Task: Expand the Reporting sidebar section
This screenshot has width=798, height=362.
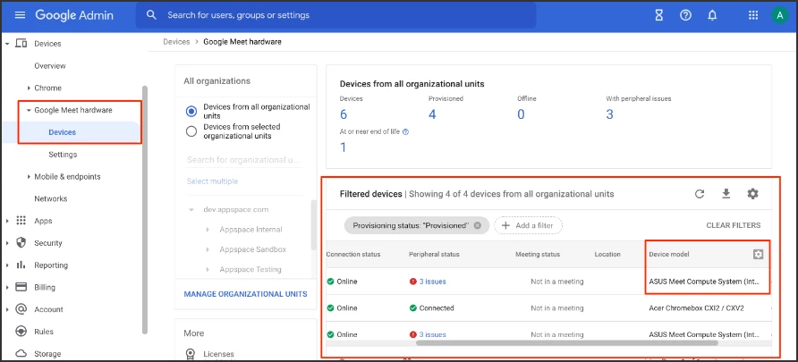Action: [x=7, y=265]
